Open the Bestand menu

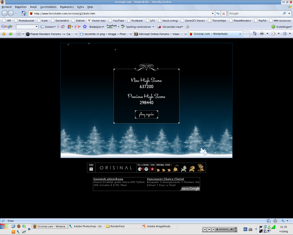tap(7, 7)
